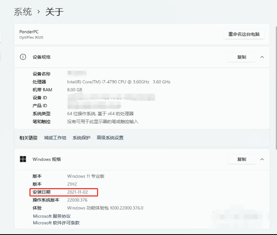
Task: Click the Windows logo icon
Action: [x=23, y=159]
